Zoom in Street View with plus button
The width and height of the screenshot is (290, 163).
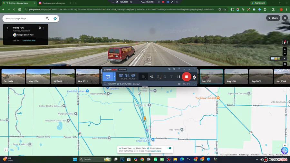pyautogui.click(x=285, y=49)
